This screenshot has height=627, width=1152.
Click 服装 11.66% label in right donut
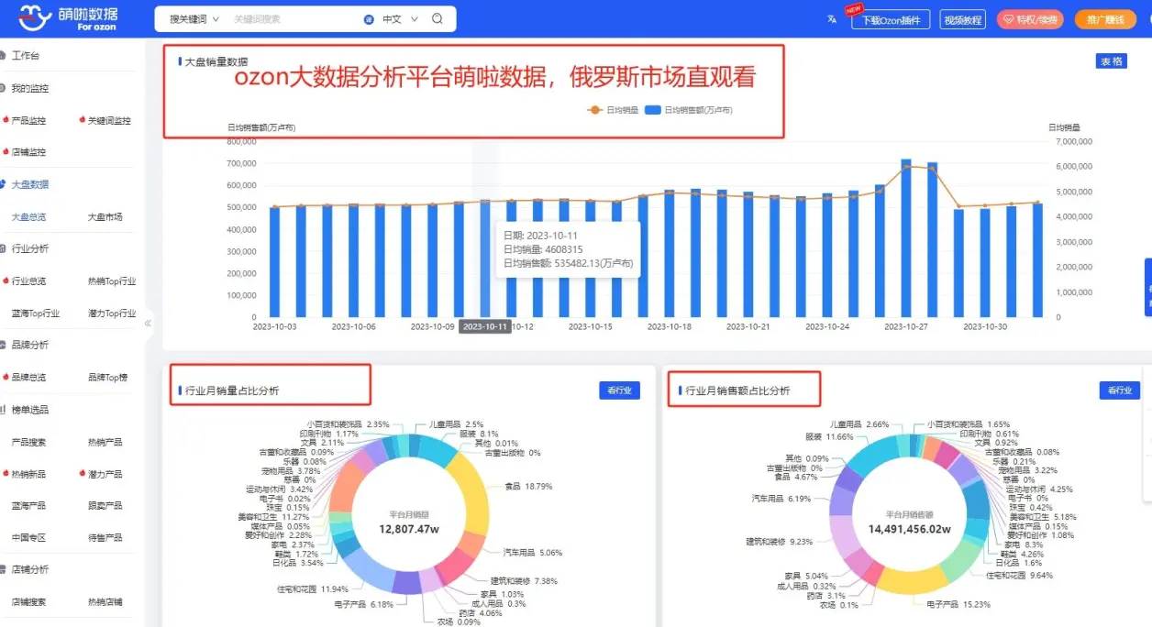pos(829,437)
